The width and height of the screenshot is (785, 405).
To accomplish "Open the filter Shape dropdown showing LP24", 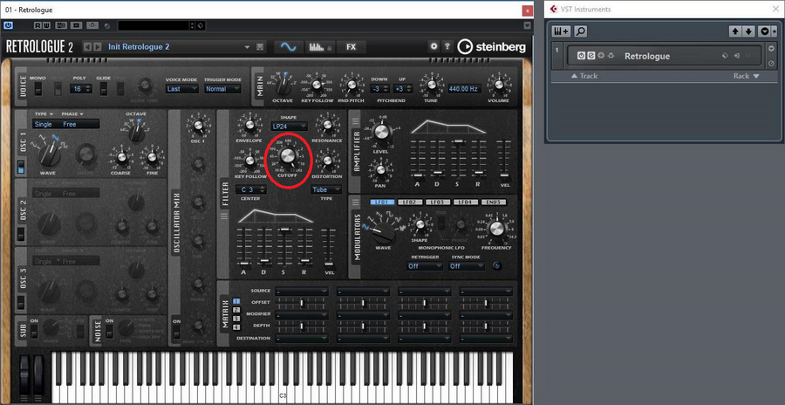I will click(x=290, y=125).
